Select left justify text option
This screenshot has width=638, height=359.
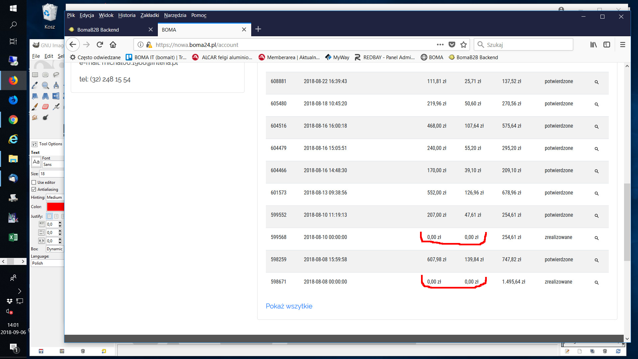49,216
